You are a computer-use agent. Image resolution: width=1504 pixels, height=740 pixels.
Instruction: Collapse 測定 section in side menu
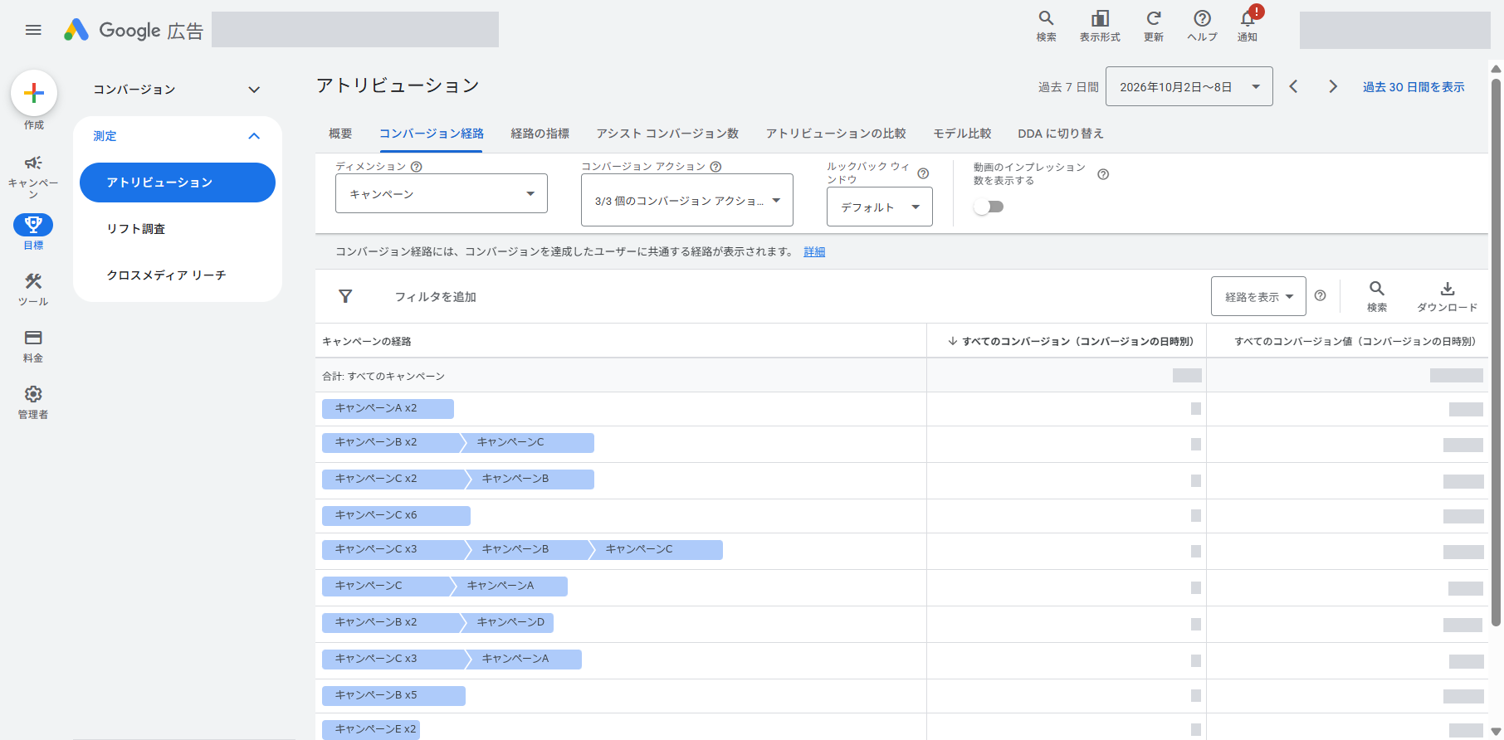point(178,136)
